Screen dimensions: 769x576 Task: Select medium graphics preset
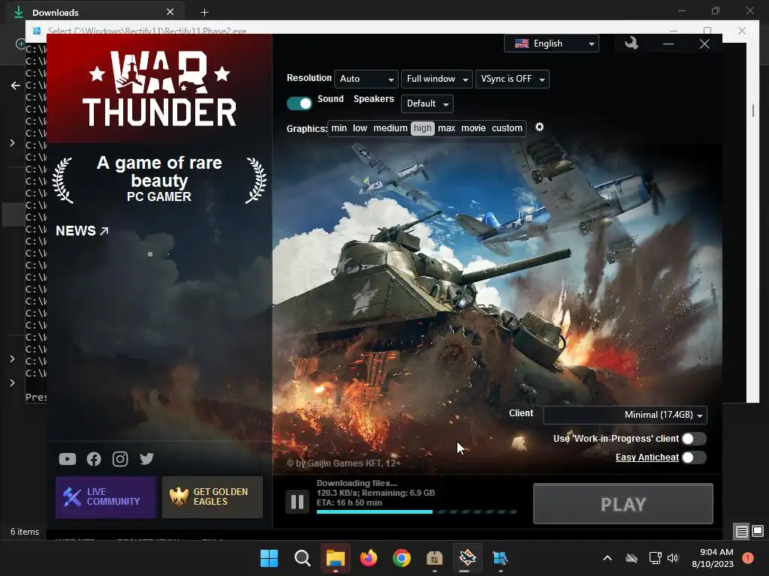pos(390,128)
